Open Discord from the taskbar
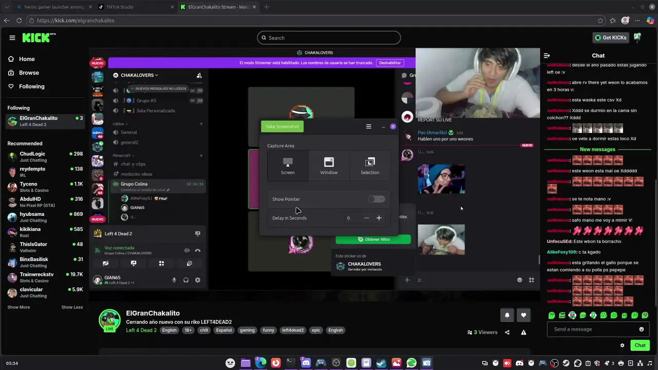 coord(306,363)
